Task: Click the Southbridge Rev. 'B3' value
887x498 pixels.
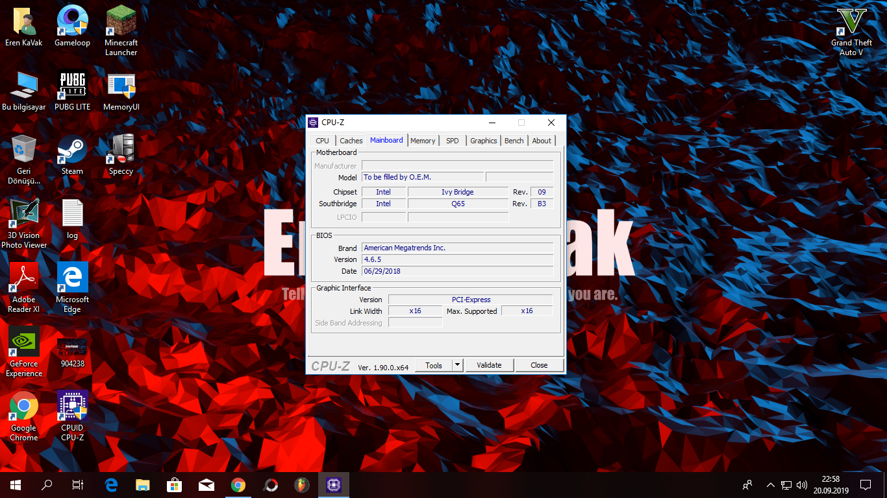Action: [542, 204]
